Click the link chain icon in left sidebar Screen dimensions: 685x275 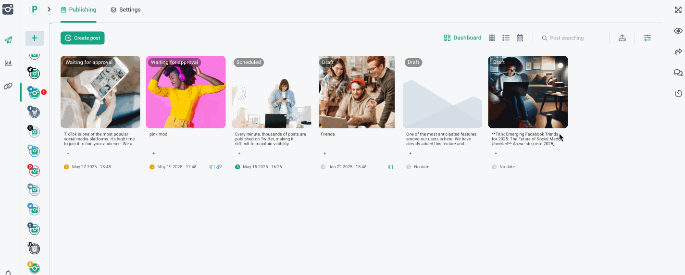[8, 86]
